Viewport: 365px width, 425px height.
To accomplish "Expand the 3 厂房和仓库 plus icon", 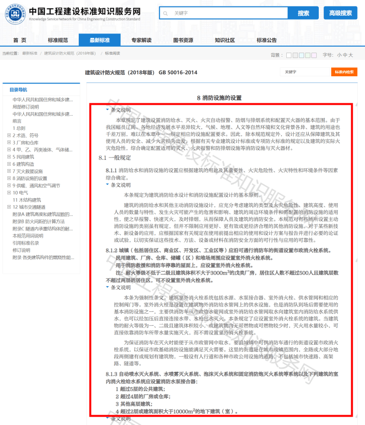I will click(x=9, y=143).
